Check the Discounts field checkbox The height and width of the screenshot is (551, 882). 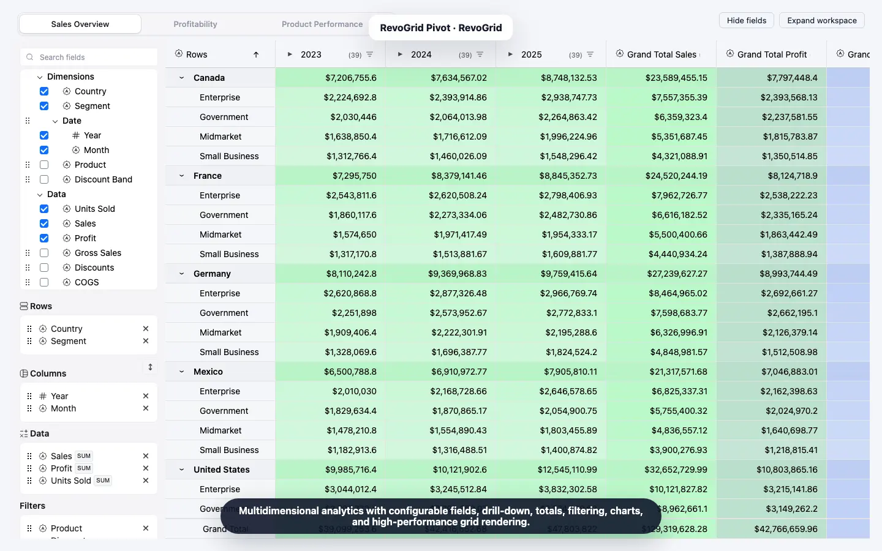pyautogui.click(x=44, y=268)
